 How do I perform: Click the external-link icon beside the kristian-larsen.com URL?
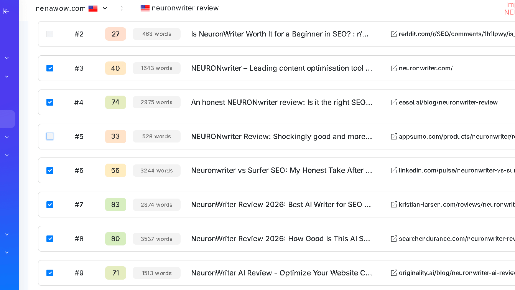click(x=394, y=204)
